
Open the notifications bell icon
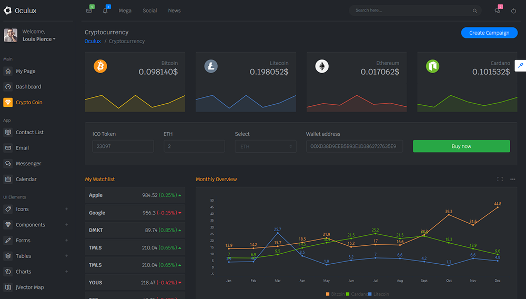click(x=105, y=11)
